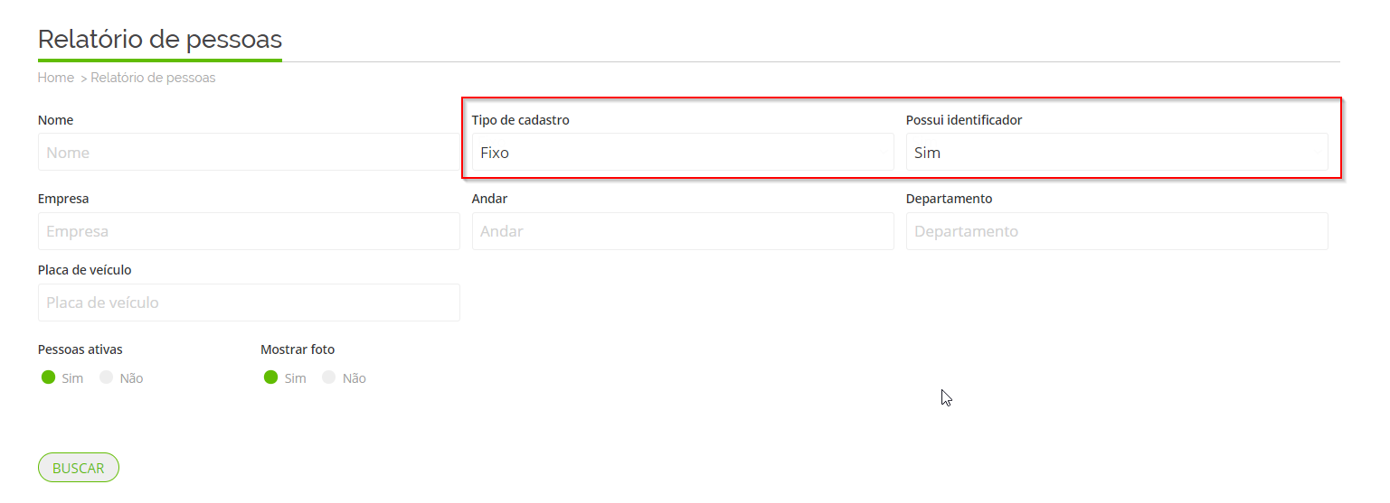Click the Tipo de cadastro field label
The image size is (1390, 503).
[x=520, y=120]
